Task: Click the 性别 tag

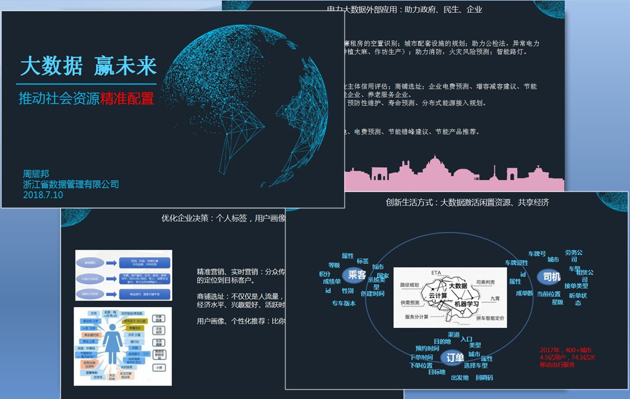Action: 348,291
